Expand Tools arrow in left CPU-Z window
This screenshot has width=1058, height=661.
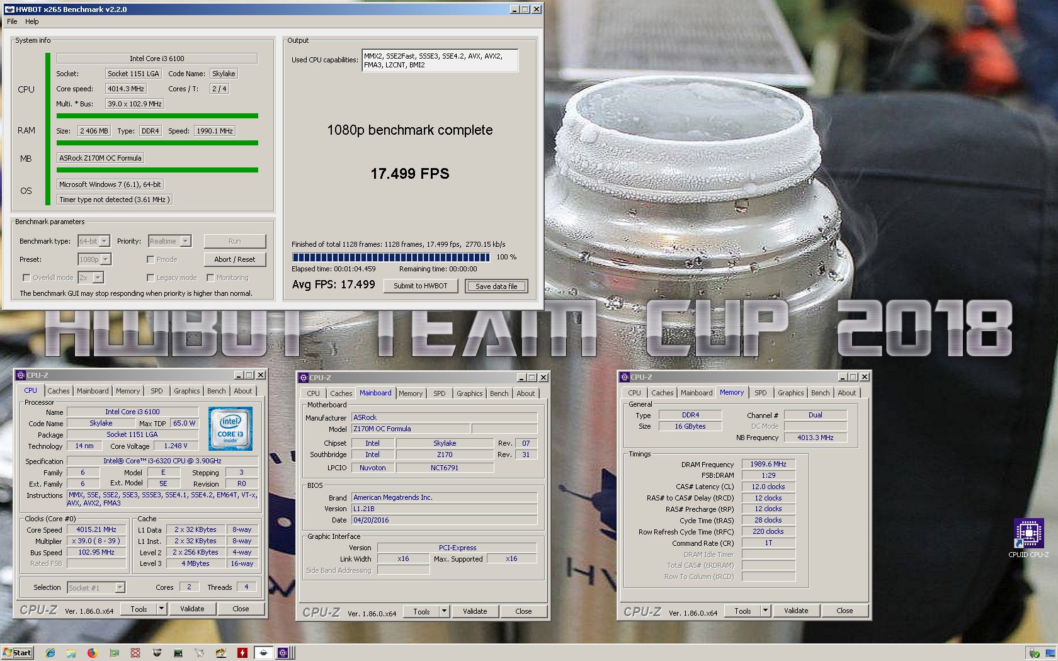[x=162, y=609]
